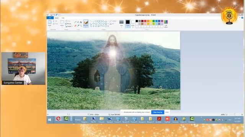Choose the Diamond shape in Shapes gallery
Screen dimensions: 245x137
93,24
